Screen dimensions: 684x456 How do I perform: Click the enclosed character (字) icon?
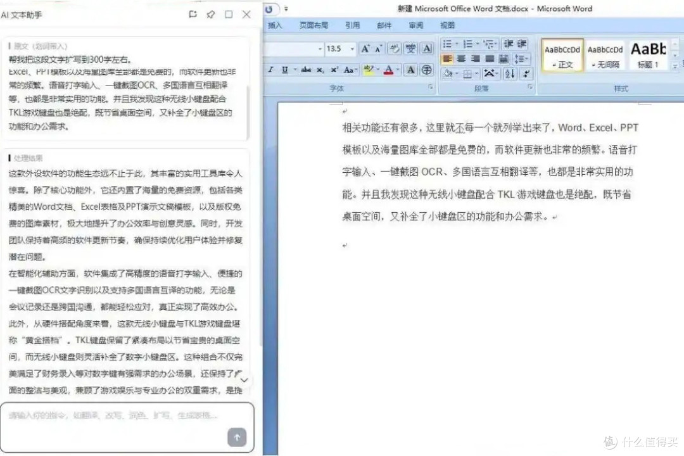click(427, 70)
